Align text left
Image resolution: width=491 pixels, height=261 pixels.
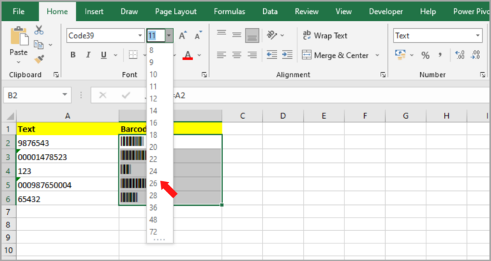tap(222, 55)
